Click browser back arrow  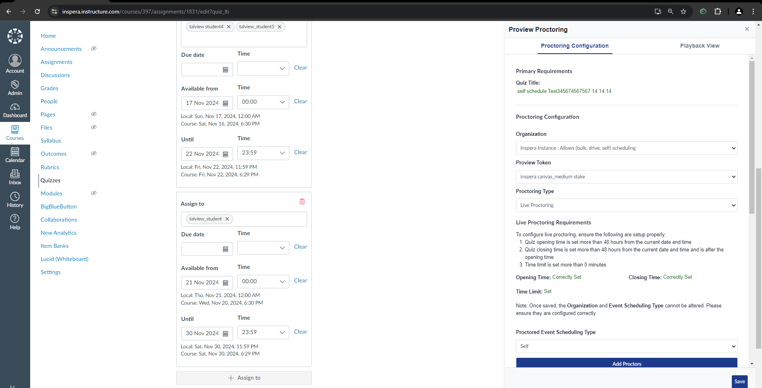point(9,12)
